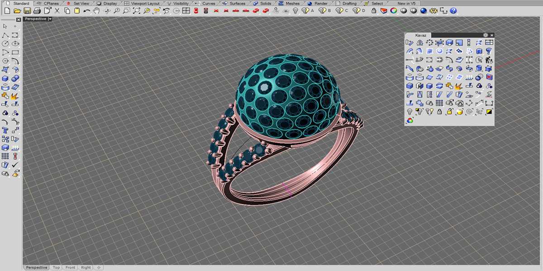The height and width of the screenshot is (271, 543).
Task: Click the Save file icon
Action: (x=27, y=10)
